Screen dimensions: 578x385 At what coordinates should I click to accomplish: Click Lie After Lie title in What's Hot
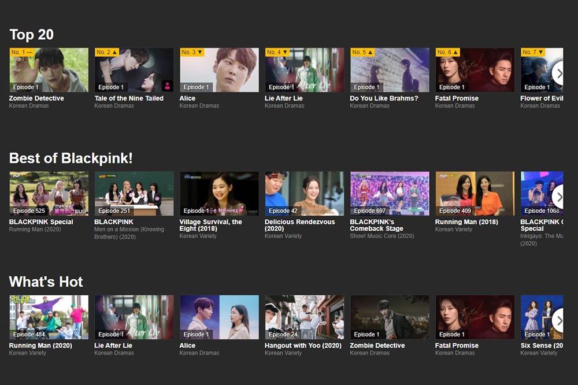[113, 346]
